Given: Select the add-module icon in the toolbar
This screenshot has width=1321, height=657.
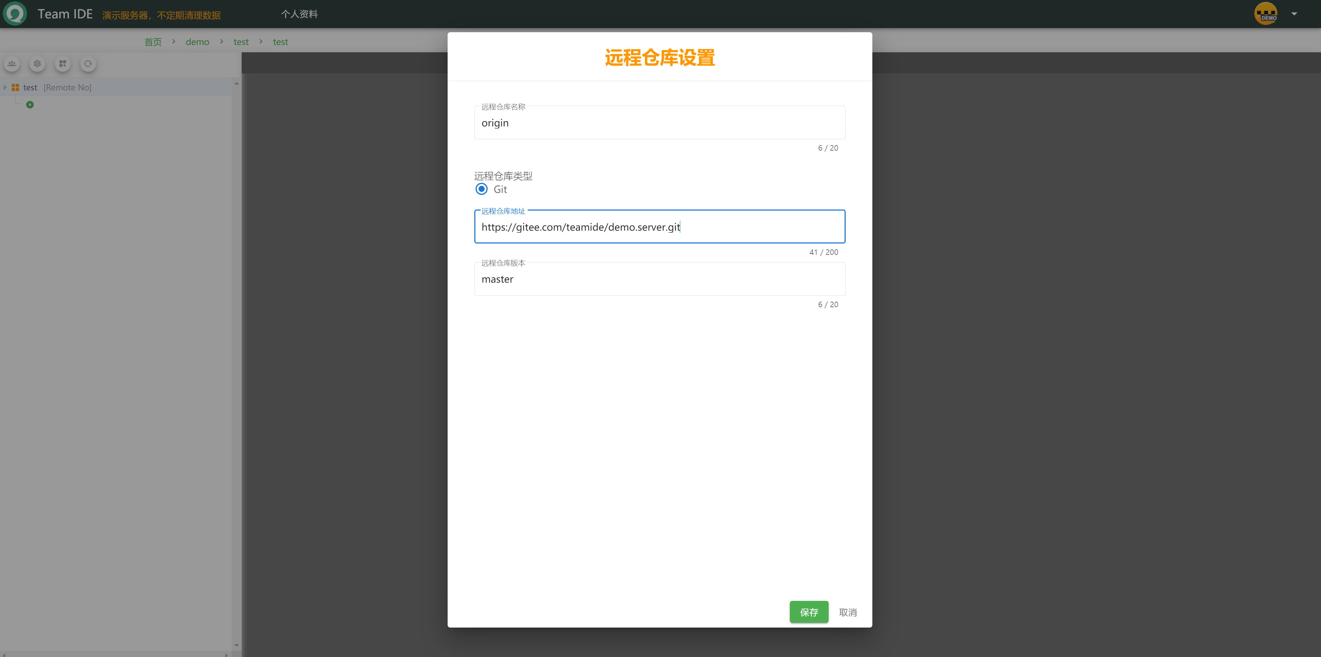Looking at the screenshot, I should [62, 63].
